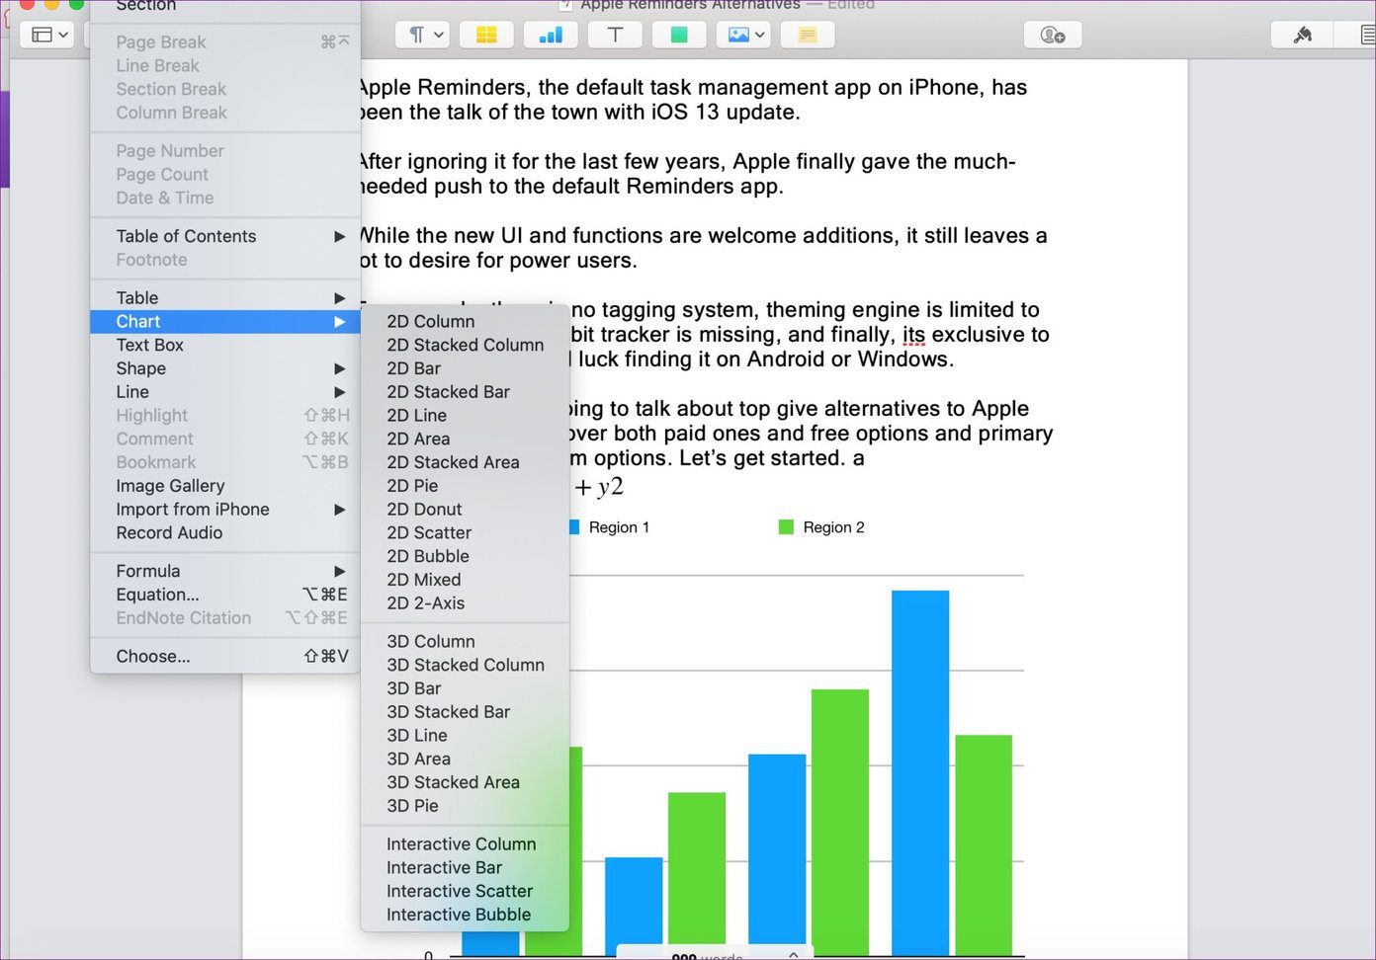Insert an Interactive Column chart

465,844
